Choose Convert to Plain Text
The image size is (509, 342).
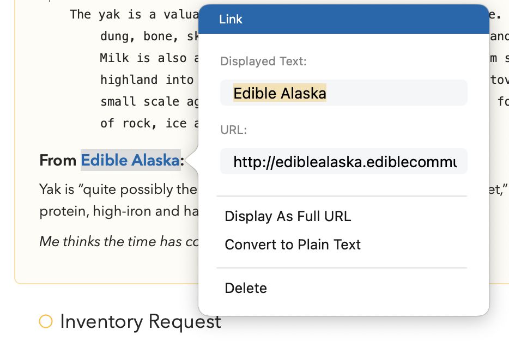(x=293, y=245)
